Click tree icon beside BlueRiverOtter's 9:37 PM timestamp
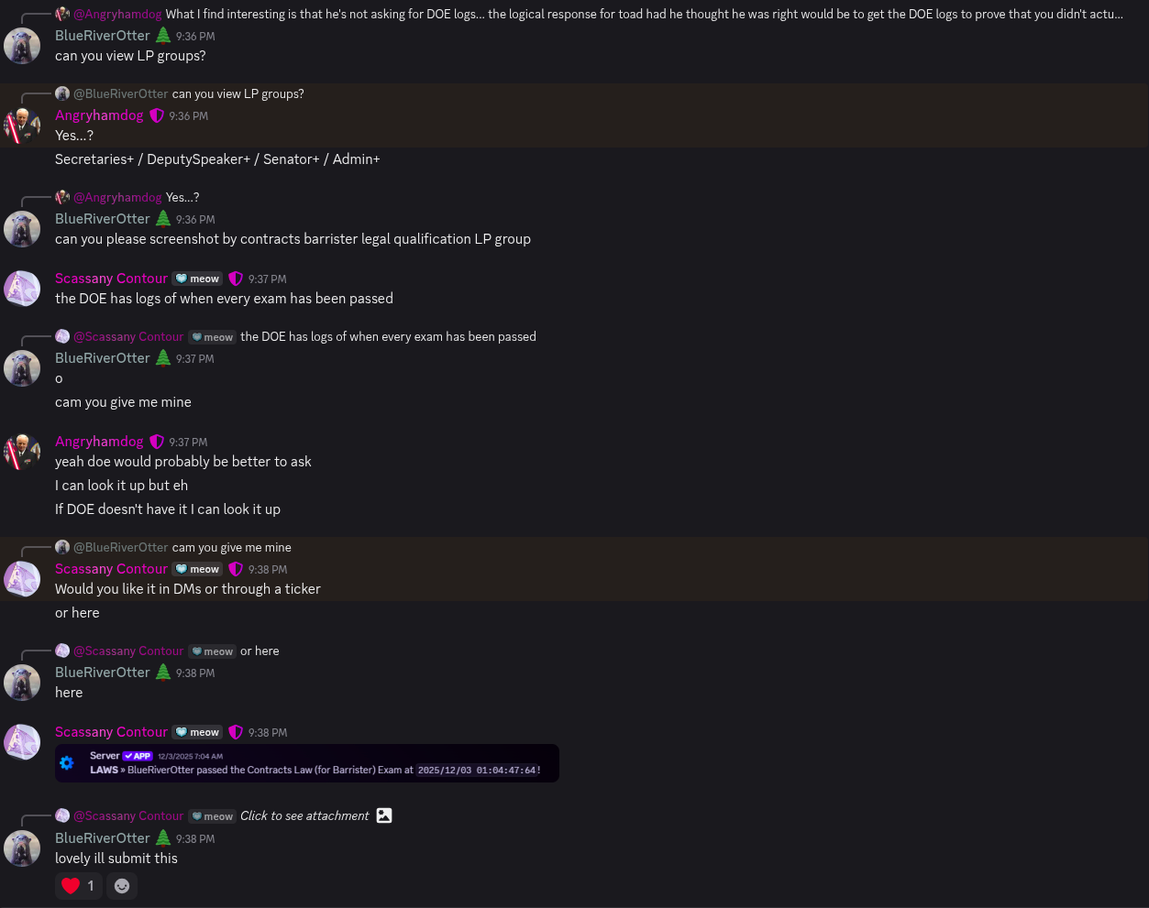Screen dimensions: 1149x908 coord(163,358)
